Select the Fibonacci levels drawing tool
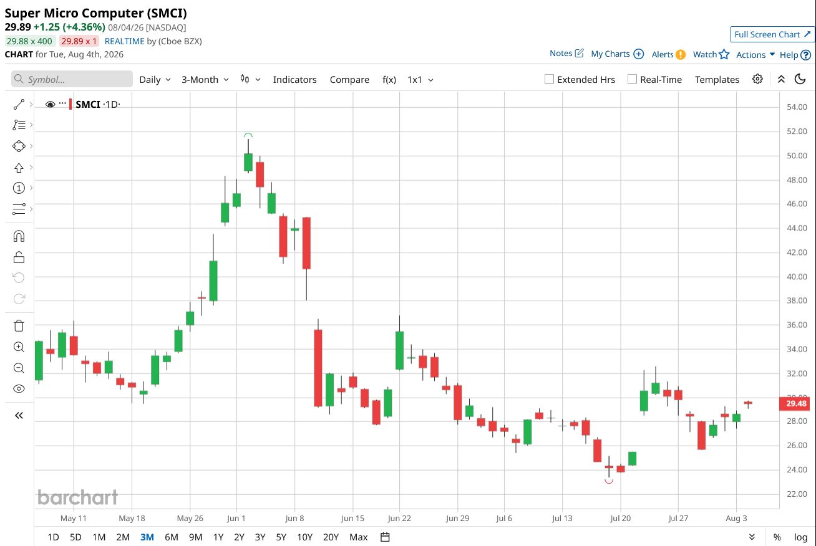 coord(19,125)
